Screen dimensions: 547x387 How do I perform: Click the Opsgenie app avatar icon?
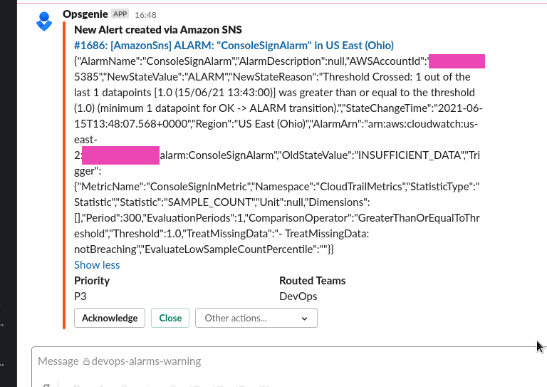(44, 21)
